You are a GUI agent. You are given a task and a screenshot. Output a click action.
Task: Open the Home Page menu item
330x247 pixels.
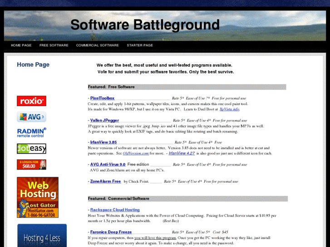pos(21,45)
